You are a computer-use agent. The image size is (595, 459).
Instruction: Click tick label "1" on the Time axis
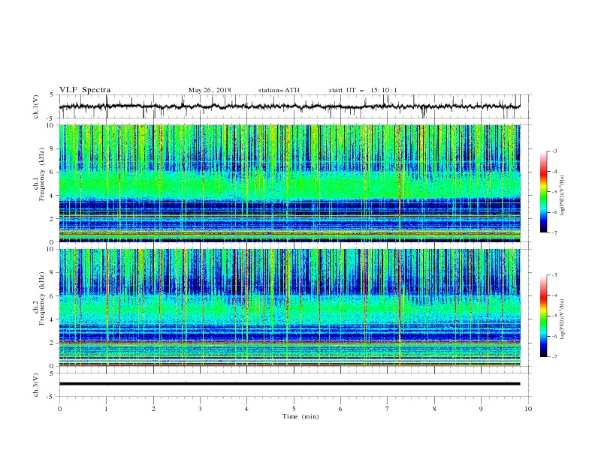pyautogui.click(x=106, y=409)
